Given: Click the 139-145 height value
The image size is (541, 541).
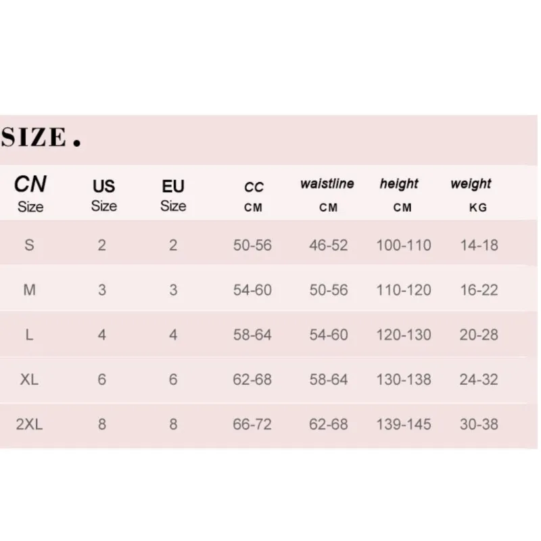Looking at the screenshot, I should click(404, 424).
